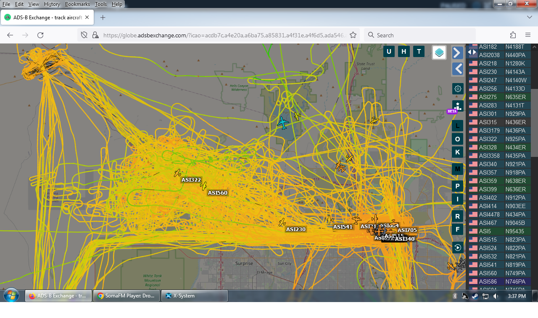Toggle the U map button
This screenshot has height=318, width=538.
pyautogui.click(x=389, y=52)
